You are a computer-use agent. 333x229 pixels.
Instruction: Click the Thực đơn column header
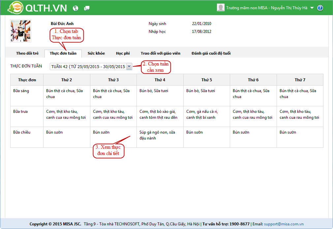pos(27,80)
